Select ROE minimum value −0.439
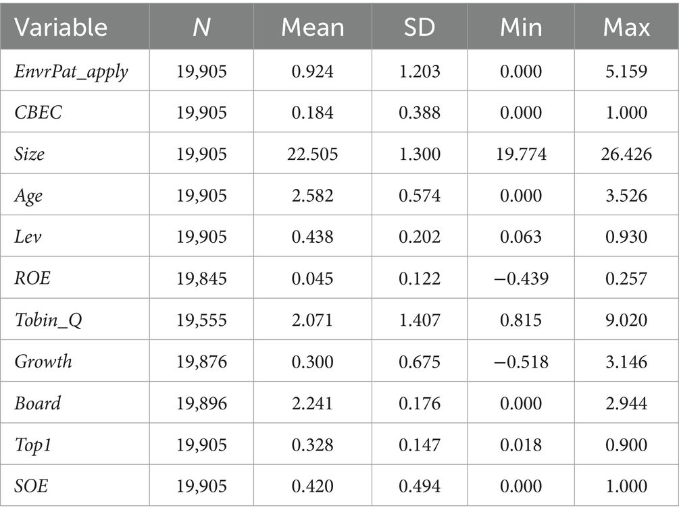This screenshot has width=679, height=518. [521, 279]
